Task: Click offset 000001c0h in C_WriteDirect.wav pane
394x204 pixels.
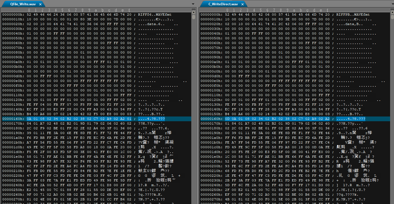Action: 212,147
